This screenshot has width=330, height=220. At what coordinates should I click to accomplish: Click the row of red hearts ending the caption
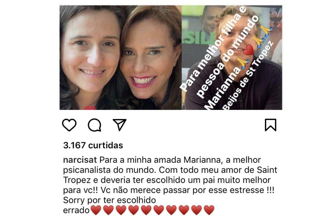(x=153, y=210)
